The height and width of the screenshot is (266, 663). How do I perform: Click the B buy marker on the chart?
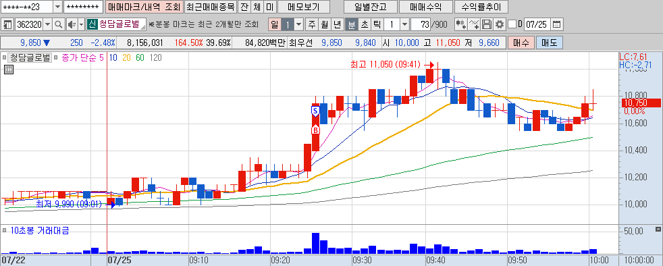(x=315, y=130)
